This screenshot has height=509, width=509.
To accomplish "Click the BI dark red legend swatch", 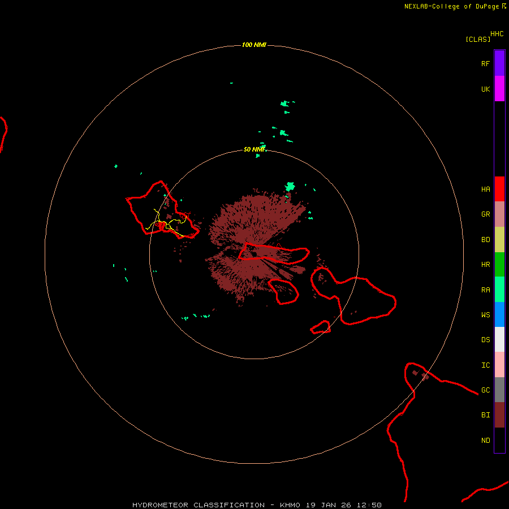I will coord(499,415).
